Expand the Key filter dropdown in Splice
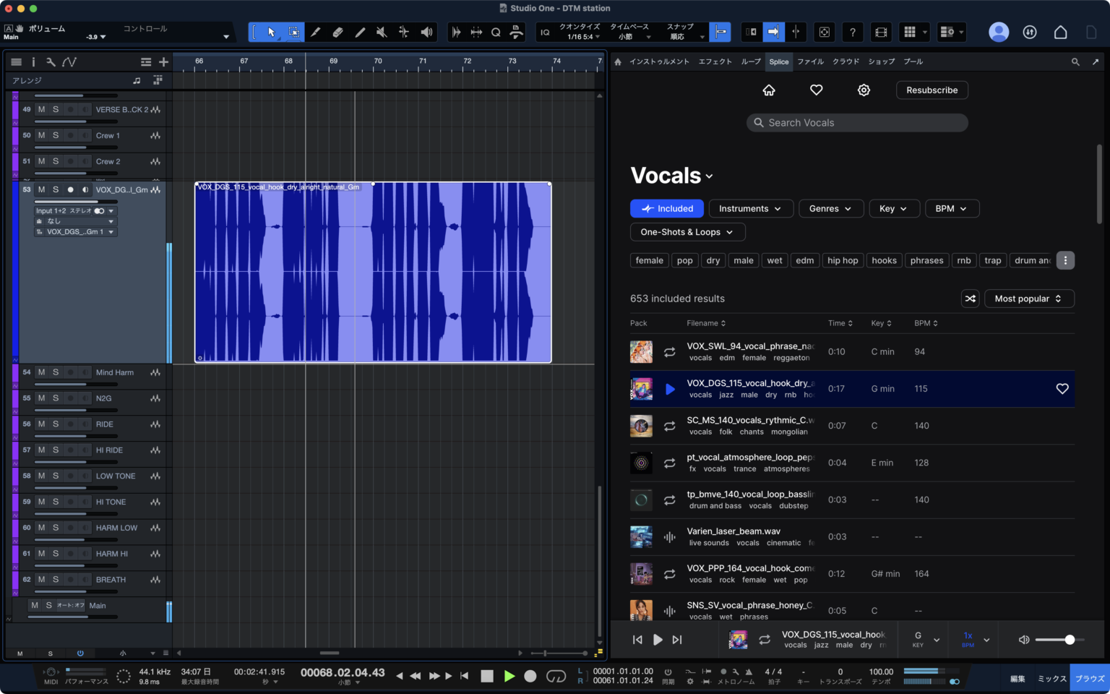Viewport: 1110px width, 694px height. (x=894, y=208)
